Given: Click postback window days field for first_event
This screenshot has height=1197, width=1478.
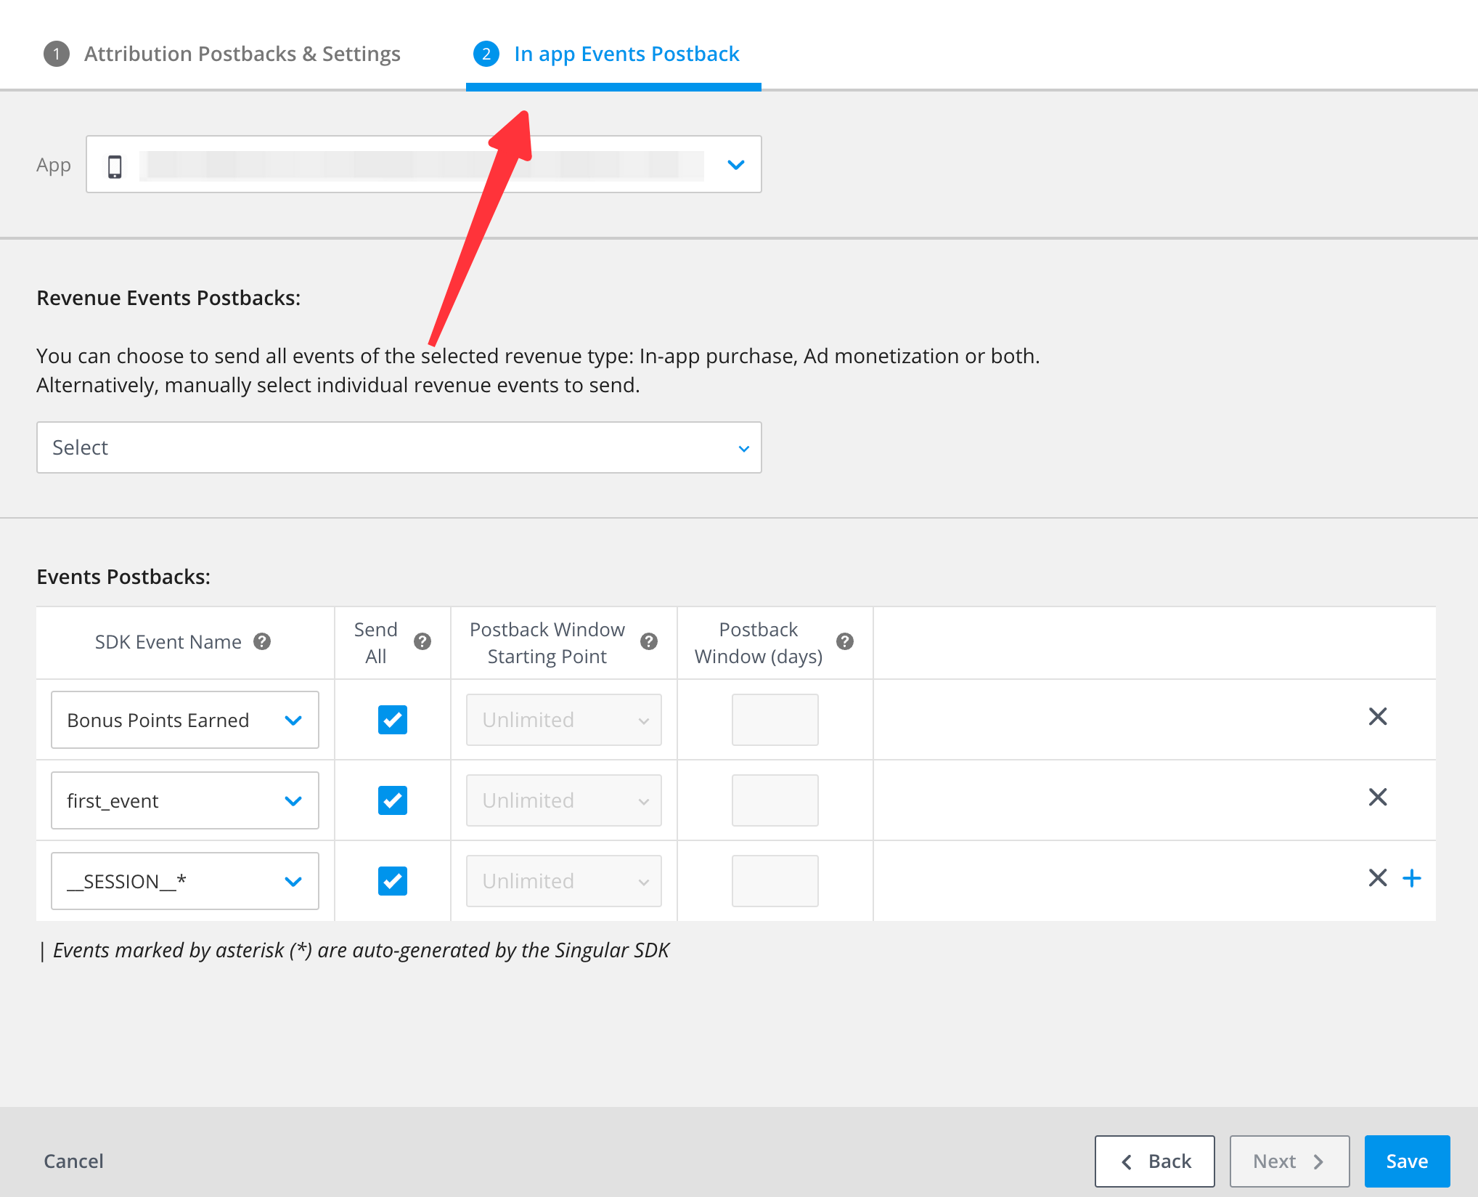Looking at the screenshot, I should click(775, 800).
